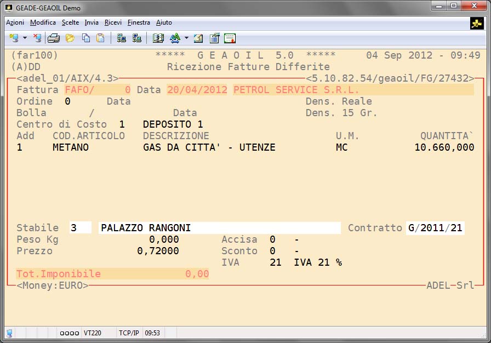Click the Contratto field G/2011/21
This screenshot has height=343, width=491.
435,228
